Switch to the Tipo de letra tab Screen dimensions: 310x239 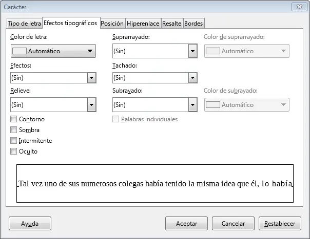pyautogui.click(x=24, y=24)
